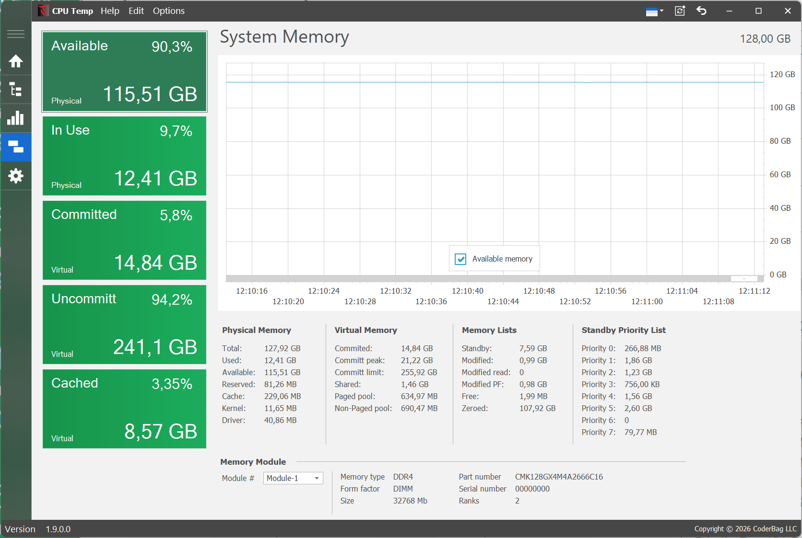Open settings gear in sidebar
The image size is (802, 538).
(x=16, y=176)
